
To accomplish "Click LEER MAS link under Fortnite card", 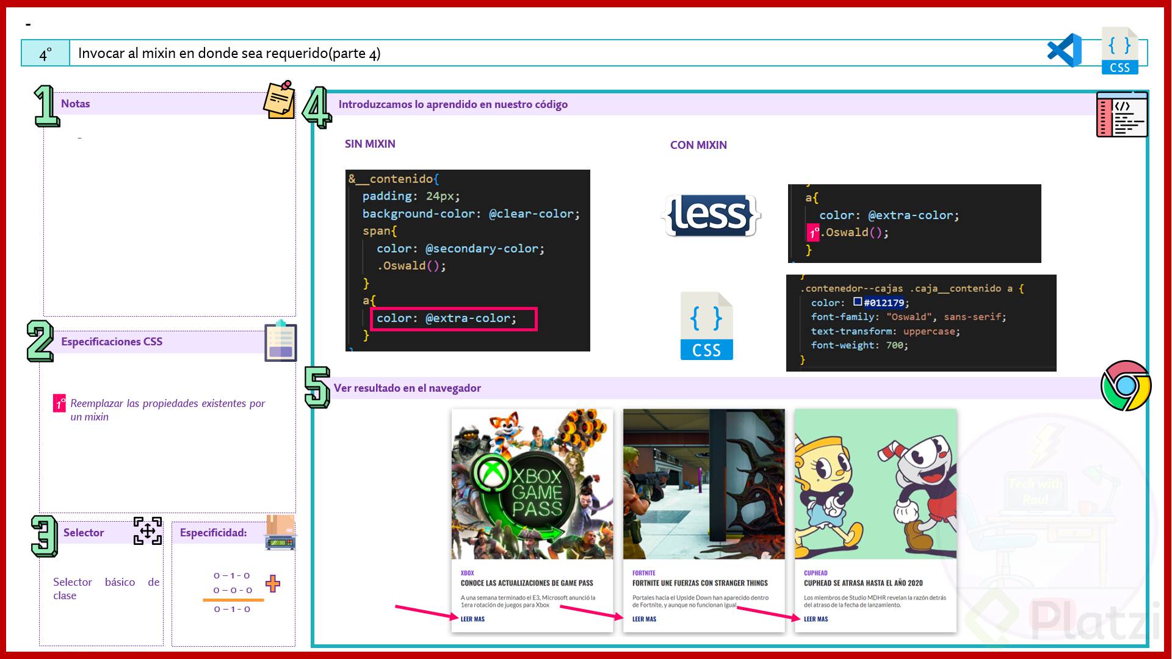I will point(644,619).
